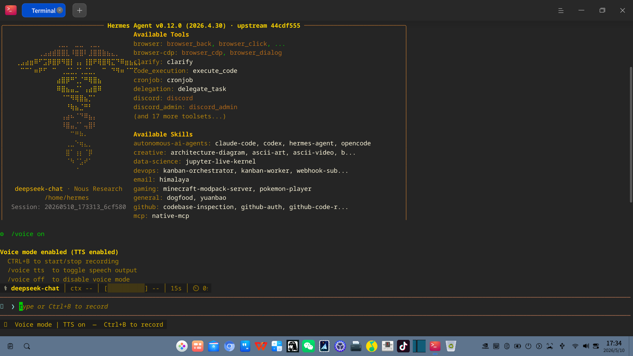The width and height of the screenshot is (633, 356).
Task: Click the '15s' timer in status bar
Action: pyautogui.click(x=176, y=288)
